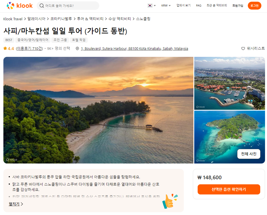Open the aerial marina photo thumbnail

click(230, 83)
